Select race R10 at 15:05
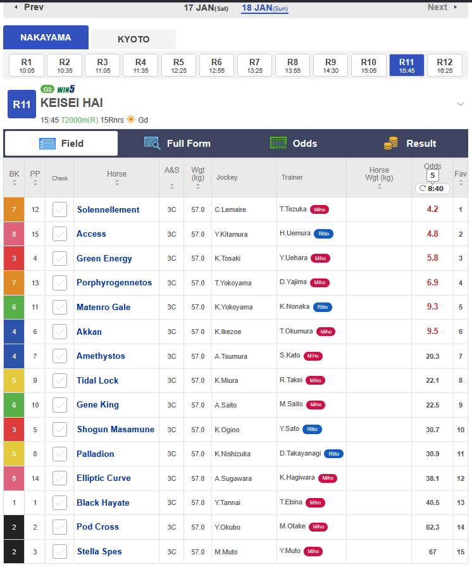Screen dimensions: 472x567 pyautogui.click(x=369, y=65)
